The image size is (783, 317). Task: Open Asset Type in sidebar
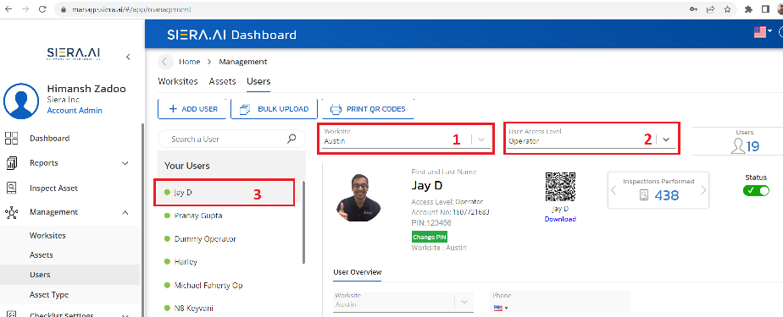[x=49, y=295]
